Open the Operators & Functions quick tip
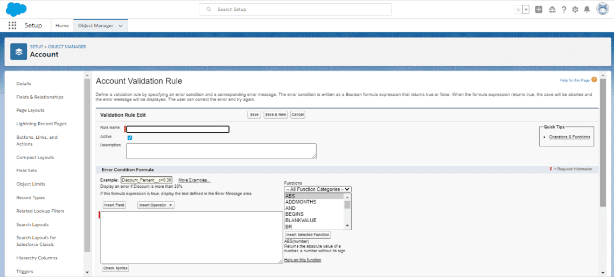This screenshot has width=614, height=277. pos(569,137)
